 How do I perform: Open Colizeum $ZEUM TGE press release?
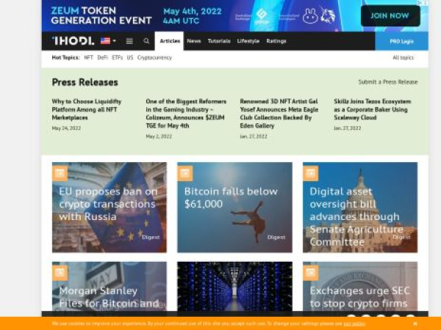tap(186, 114)
